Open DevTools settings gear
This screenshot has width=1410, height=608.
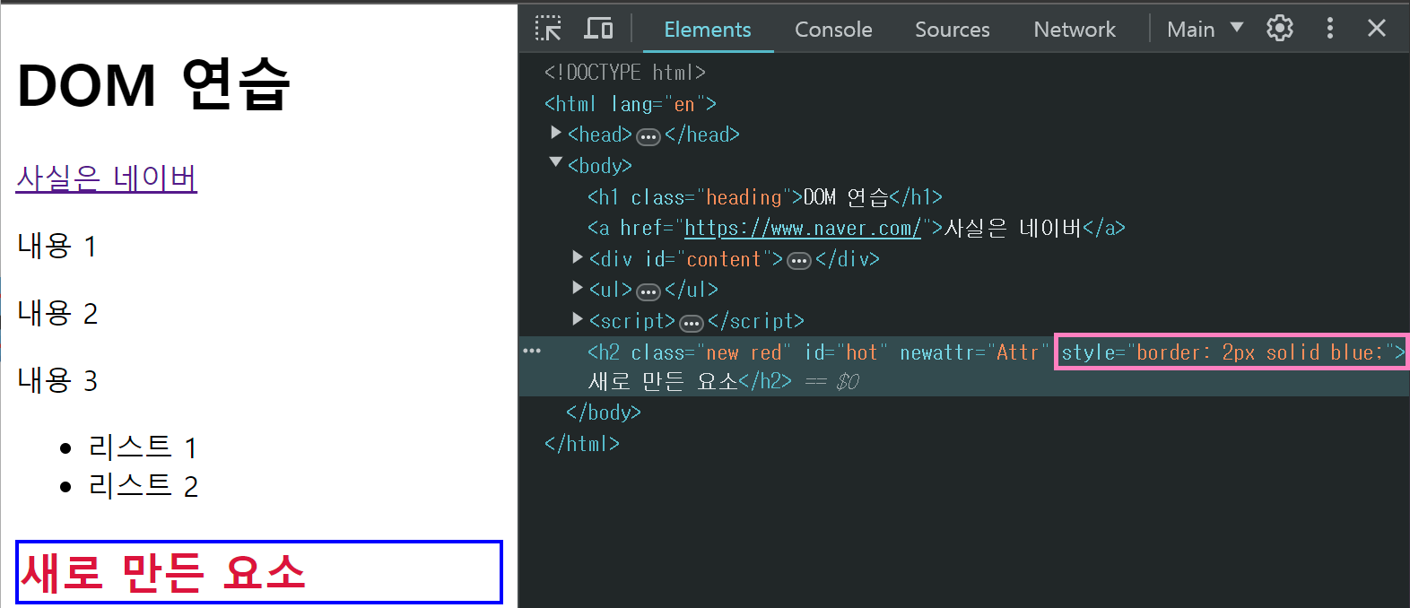click(1280, 29)
